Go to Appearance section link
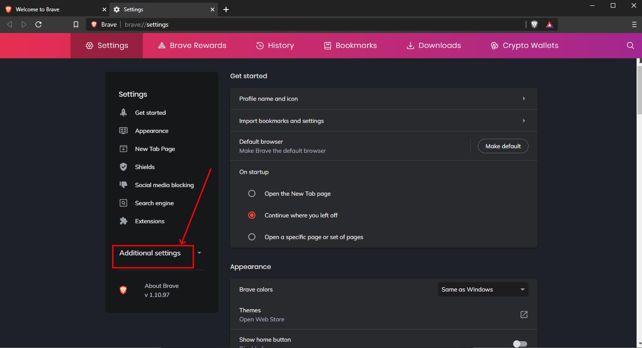 tap(152, 131)
